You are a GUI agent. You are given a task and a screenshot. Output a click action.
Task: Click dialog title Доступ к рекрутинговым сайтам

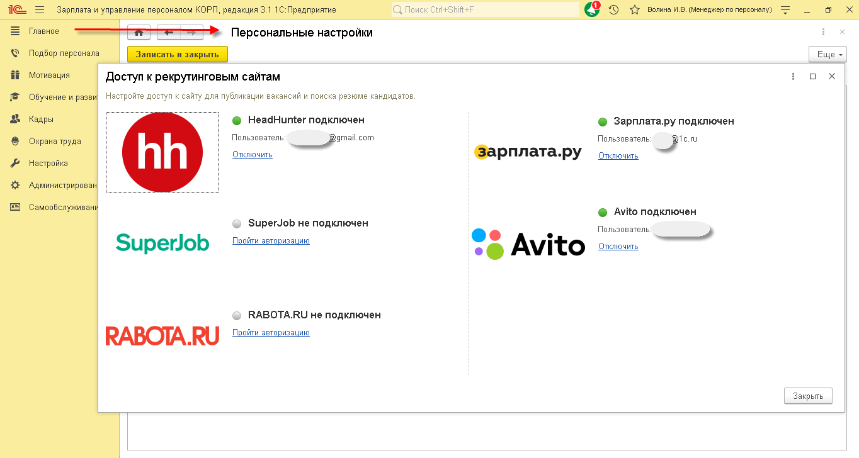coord(193,77)
